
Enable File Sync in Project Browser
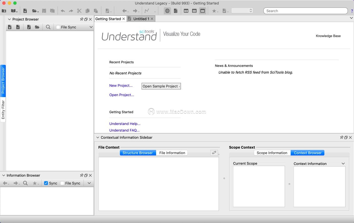[58, 27]
